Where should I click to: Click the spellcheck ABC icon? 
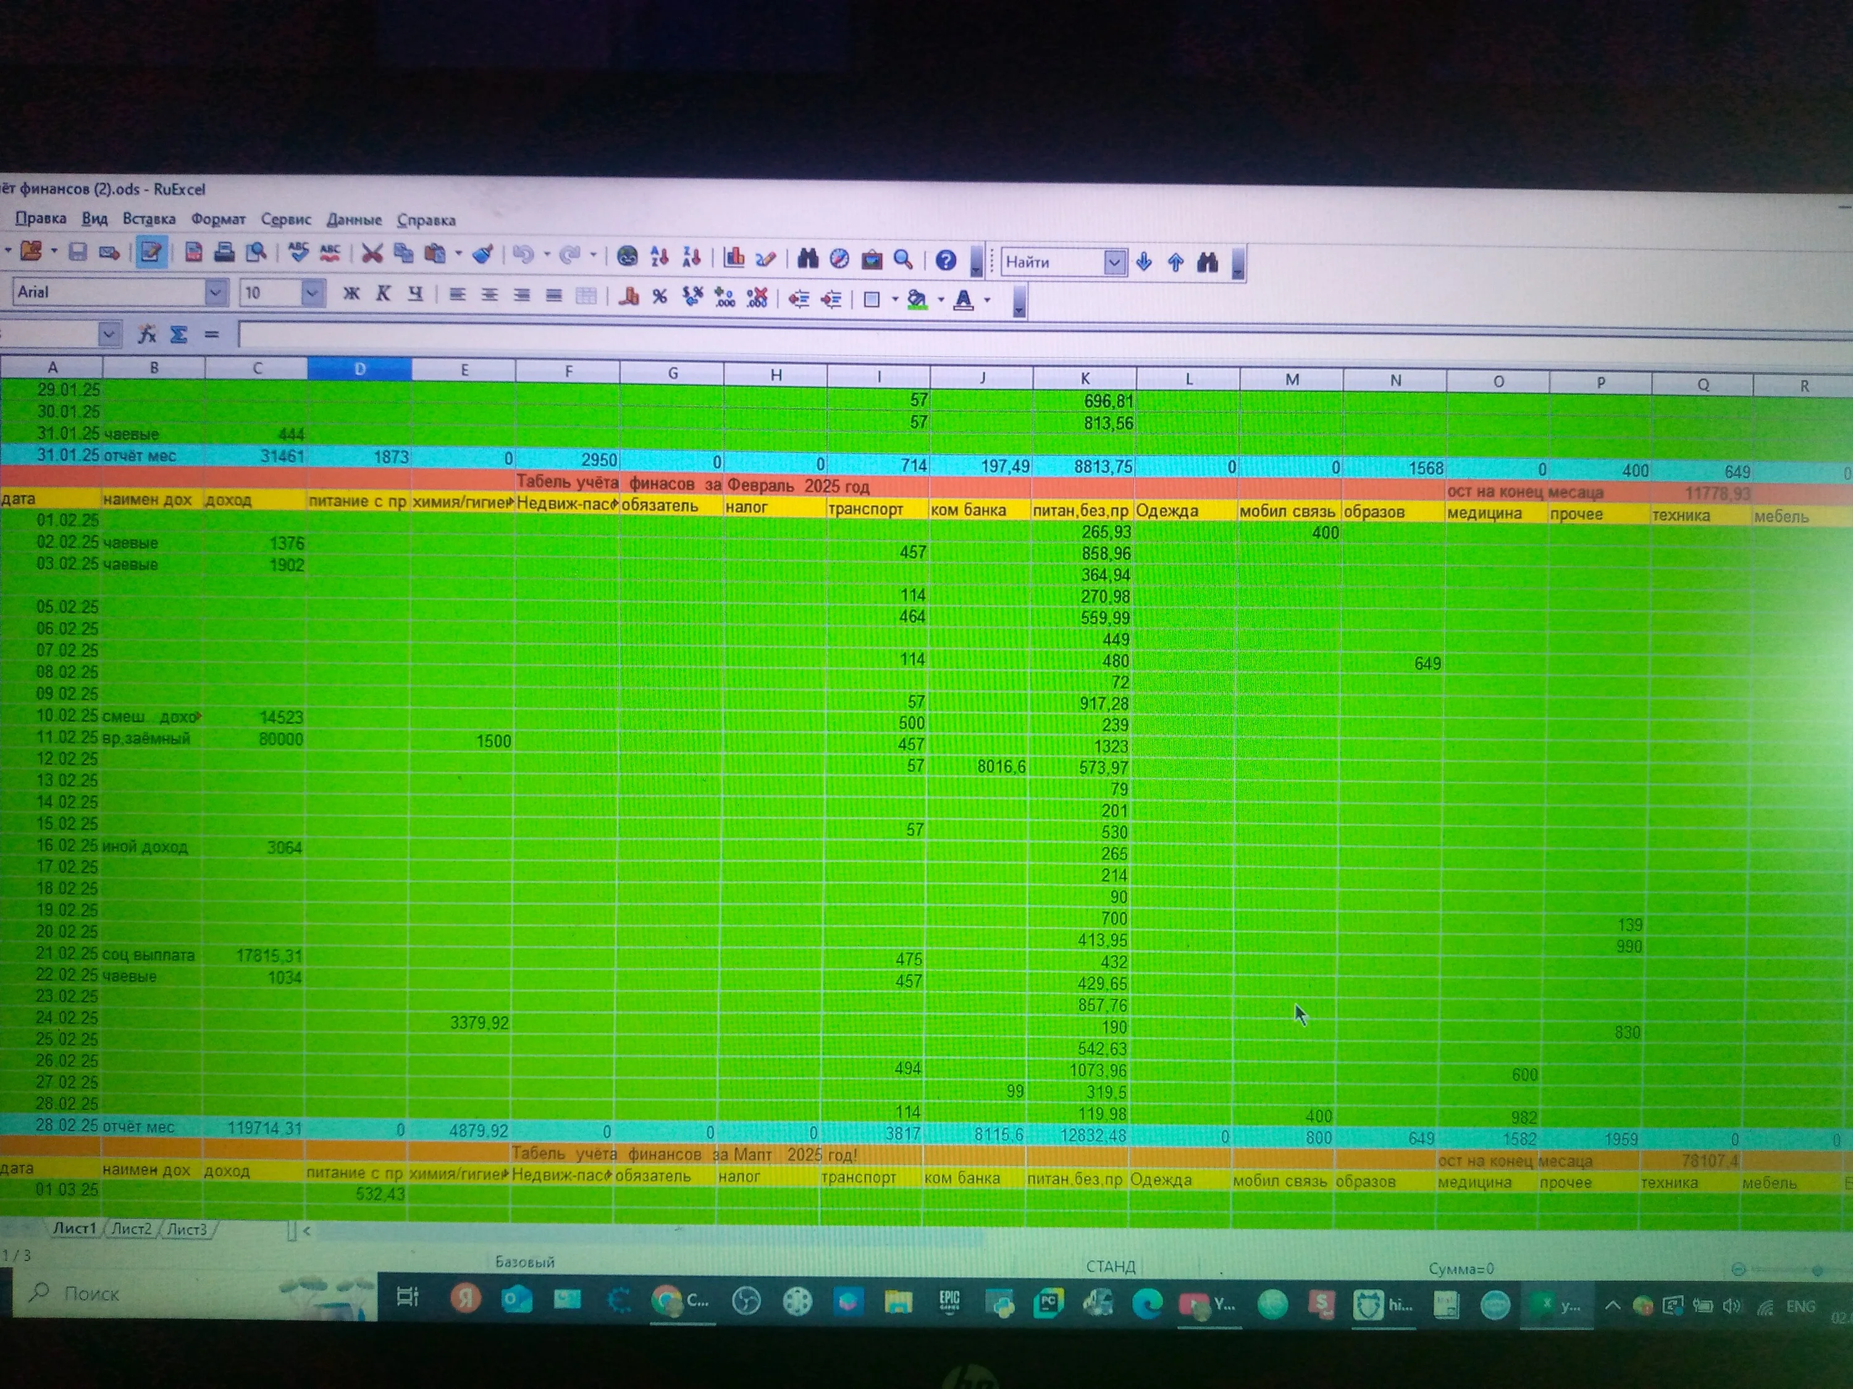[x=298, y=252]
